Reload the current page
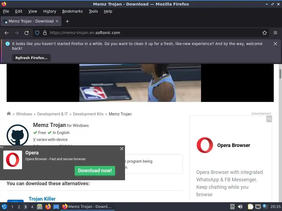Image resolution: width=282 pixels, height=211 pixels. pos(26,33)
